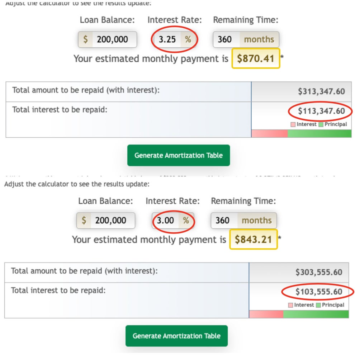Click the dollar sign icon in the 3.00% calculator
Viewport: 355px width, 355px height.
coord(84,220)
